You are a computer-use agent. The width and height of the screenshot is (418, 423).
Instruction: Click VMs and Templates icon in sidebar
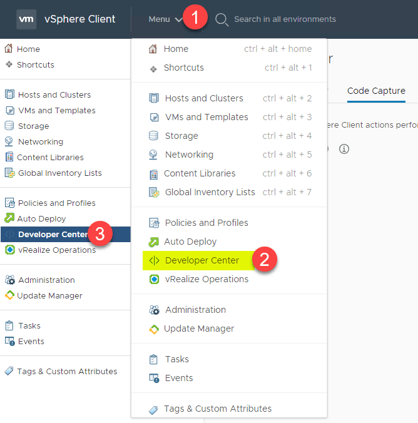pyautogui.click(x=10, y=110)
